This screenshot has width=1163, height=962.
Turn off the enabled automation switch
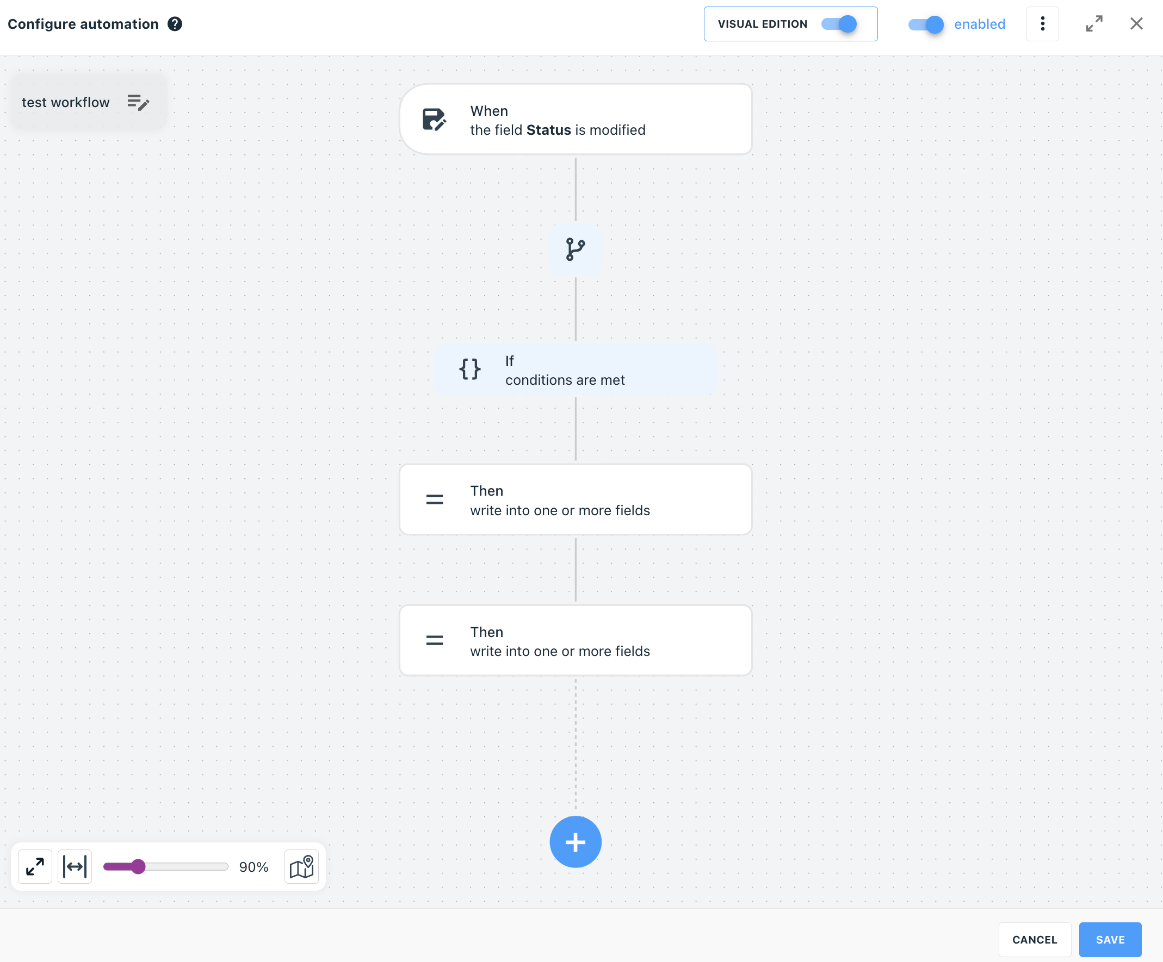click(926, 24)
